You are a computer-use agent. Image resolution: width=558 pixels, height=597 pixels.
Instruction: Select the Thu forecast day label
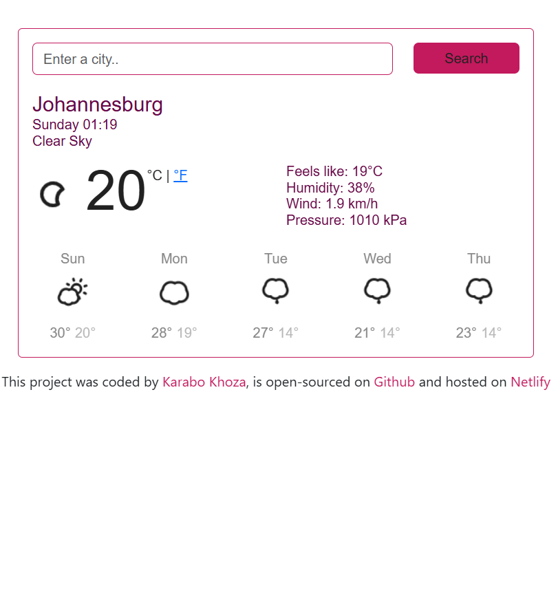[x=479, y=259]
